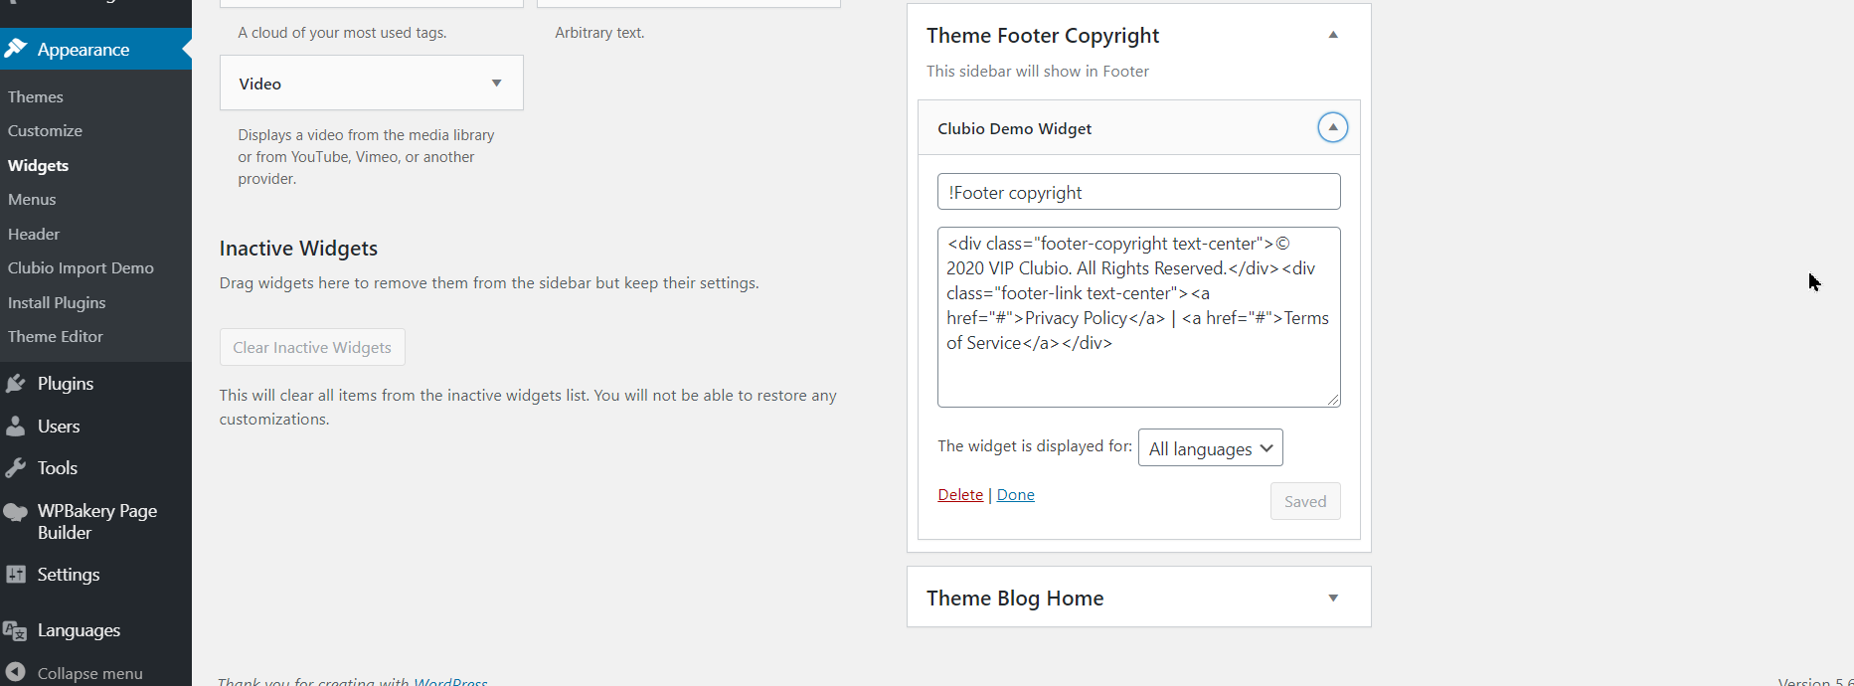Click the Users person icon
Screen dimensions: 1854x686
(16, 427)
